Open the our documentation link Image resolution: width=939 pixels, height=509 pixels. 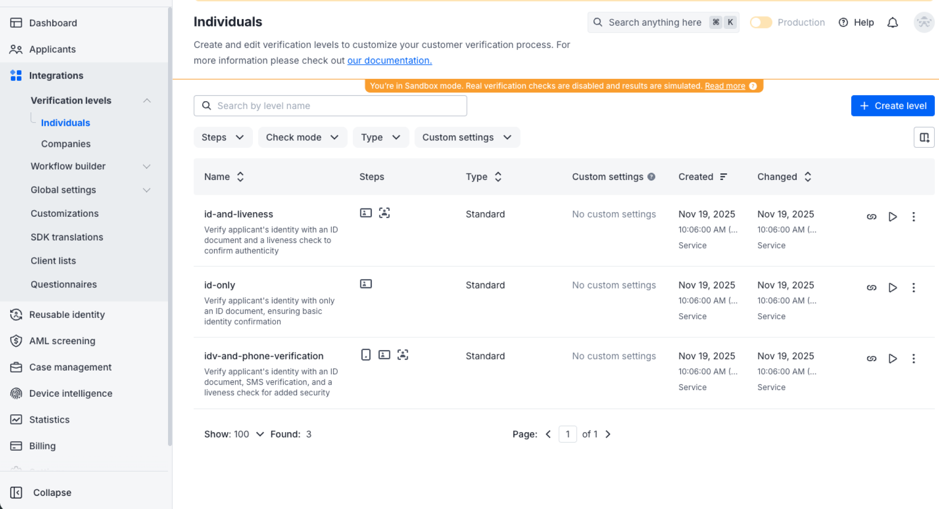(389, 61)
